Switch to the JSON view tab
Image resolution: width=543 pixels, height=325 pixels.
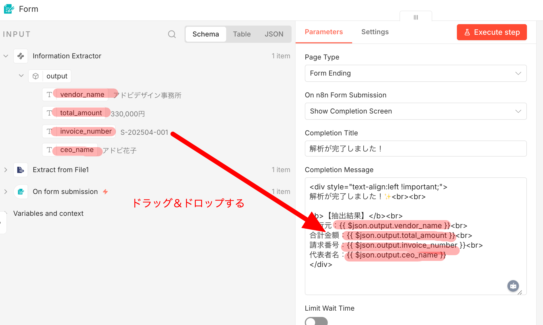[x=274, y=34]
